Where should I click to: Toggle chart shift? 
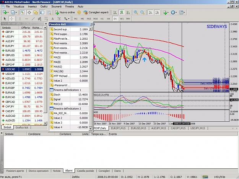pos(157,13)
